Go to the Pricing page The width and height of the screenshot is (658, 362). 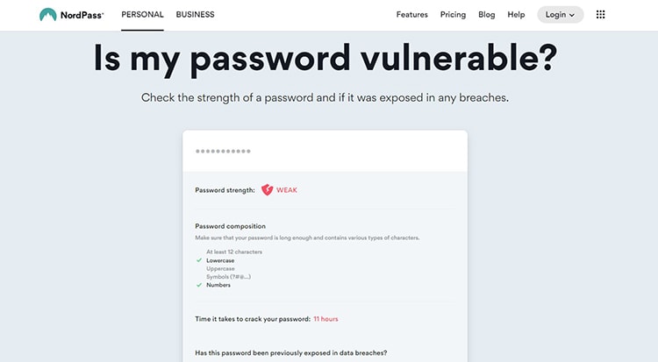[x=453, y=15]
